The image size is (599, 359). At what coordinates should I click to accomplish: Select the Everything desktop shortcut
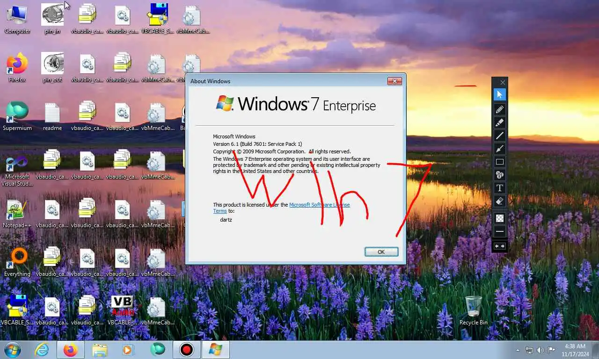(x=17, y=262)
